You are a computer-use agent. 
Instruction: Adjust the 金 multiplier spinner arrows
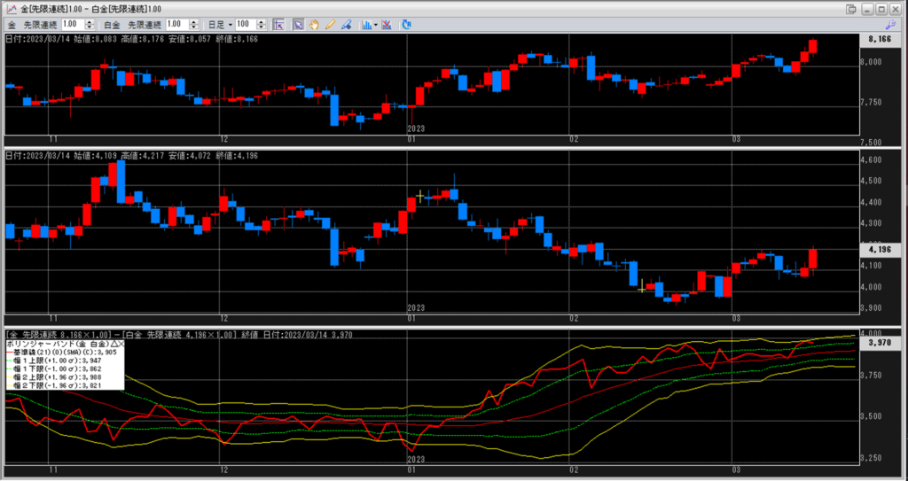89,25
